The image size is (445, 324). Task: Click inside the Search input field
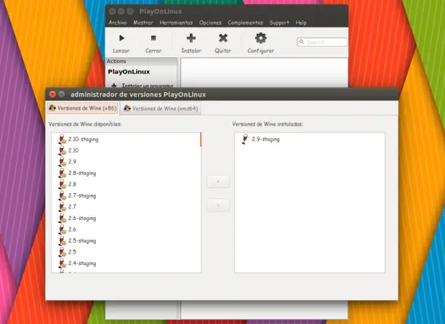[x=322, y=42]
